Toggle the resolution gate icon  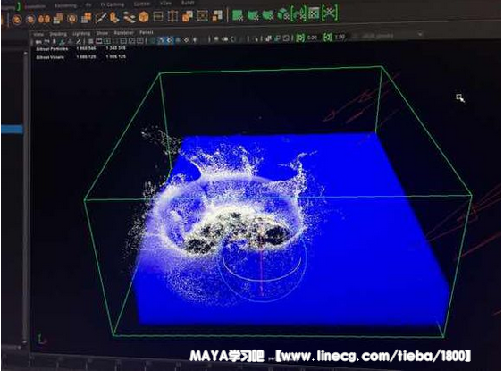point(107,41)
